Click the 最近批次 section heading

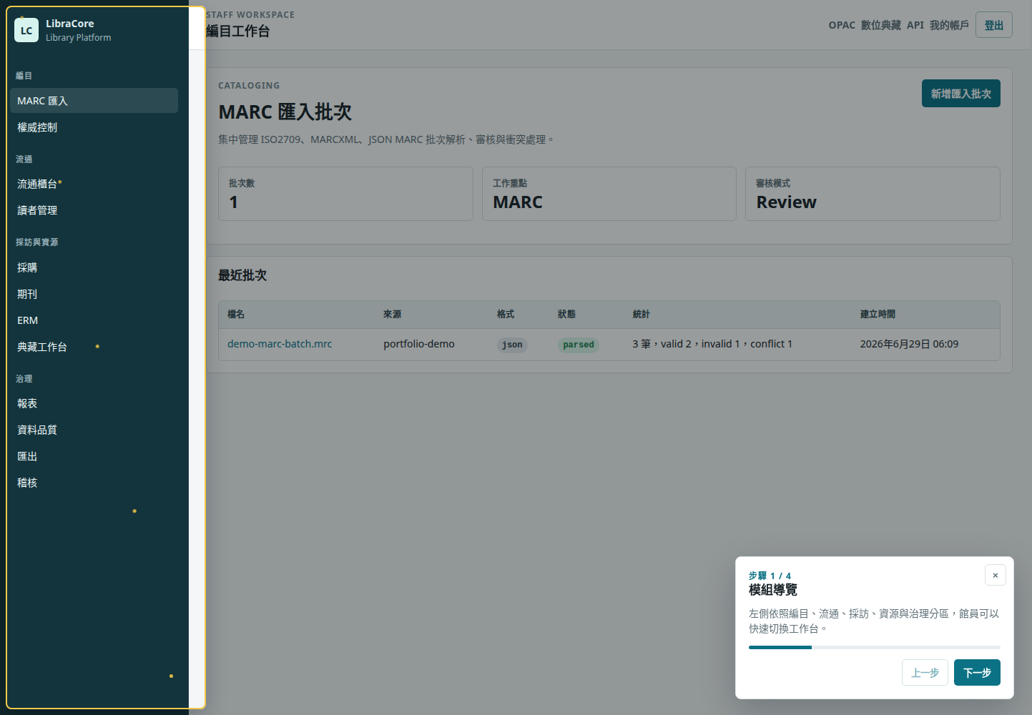point(242,275)
